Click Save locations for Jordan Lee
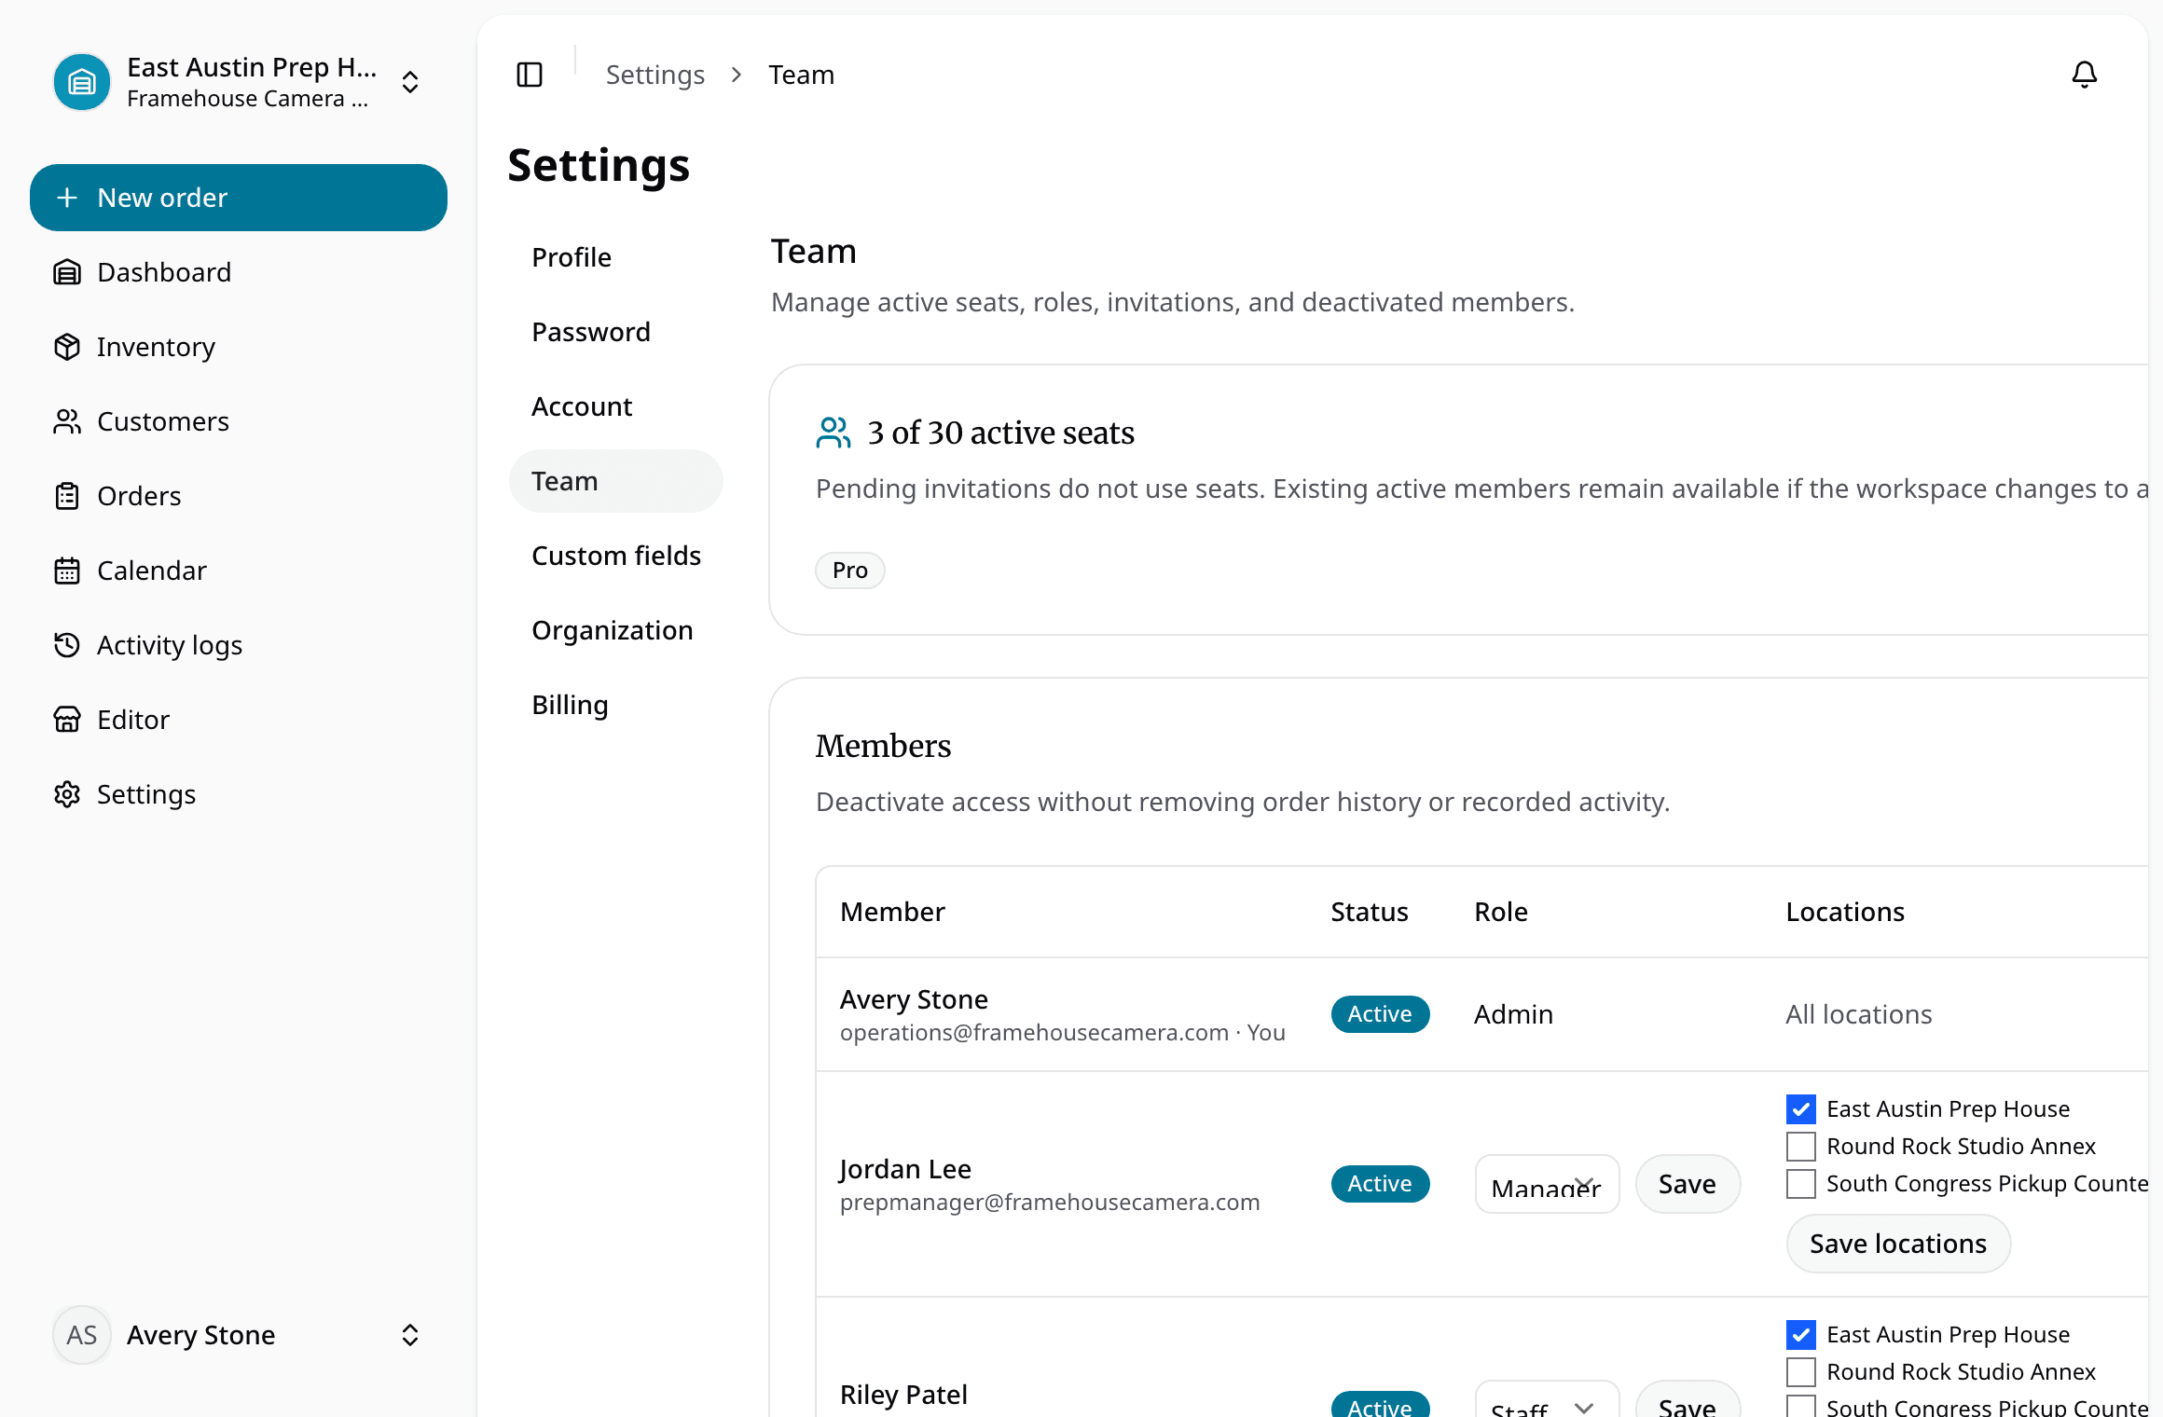 (1898, 1244)
